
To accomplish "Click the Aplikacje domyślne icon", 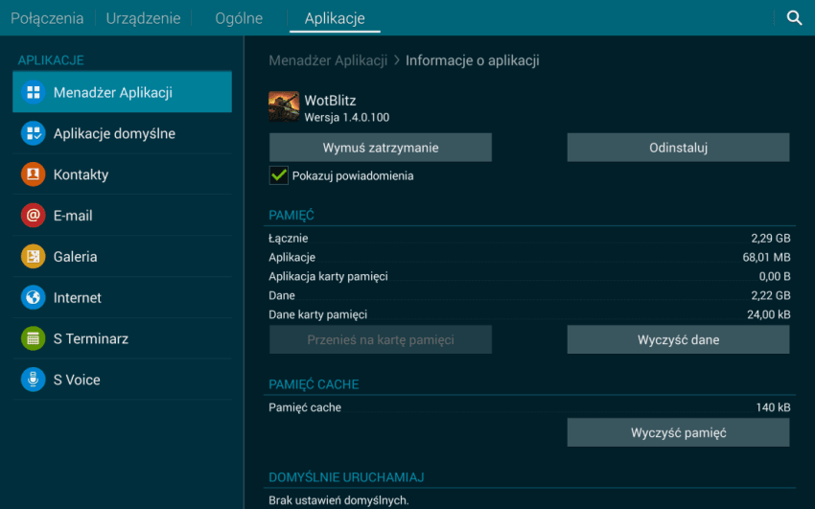I will (34, 133).
